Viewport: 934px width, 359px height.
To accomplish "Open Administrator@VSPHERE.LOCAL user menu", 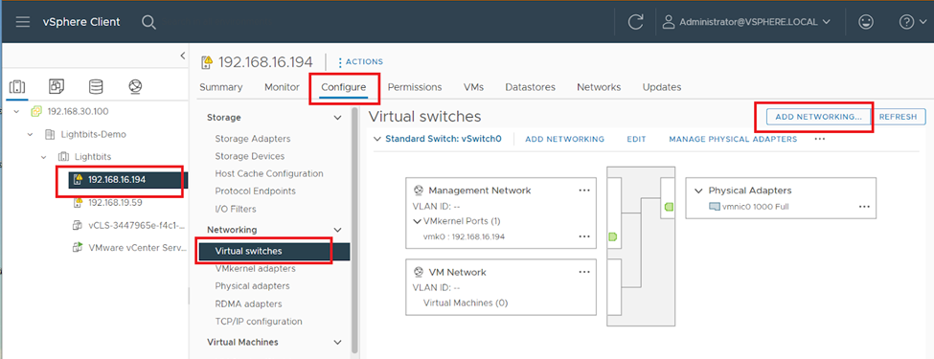I will pyautogui.click(x=746, y=22).
